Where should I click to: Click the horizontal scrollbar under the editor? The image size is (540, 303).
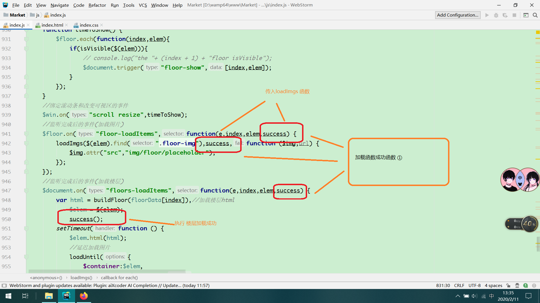coord(107,271)
